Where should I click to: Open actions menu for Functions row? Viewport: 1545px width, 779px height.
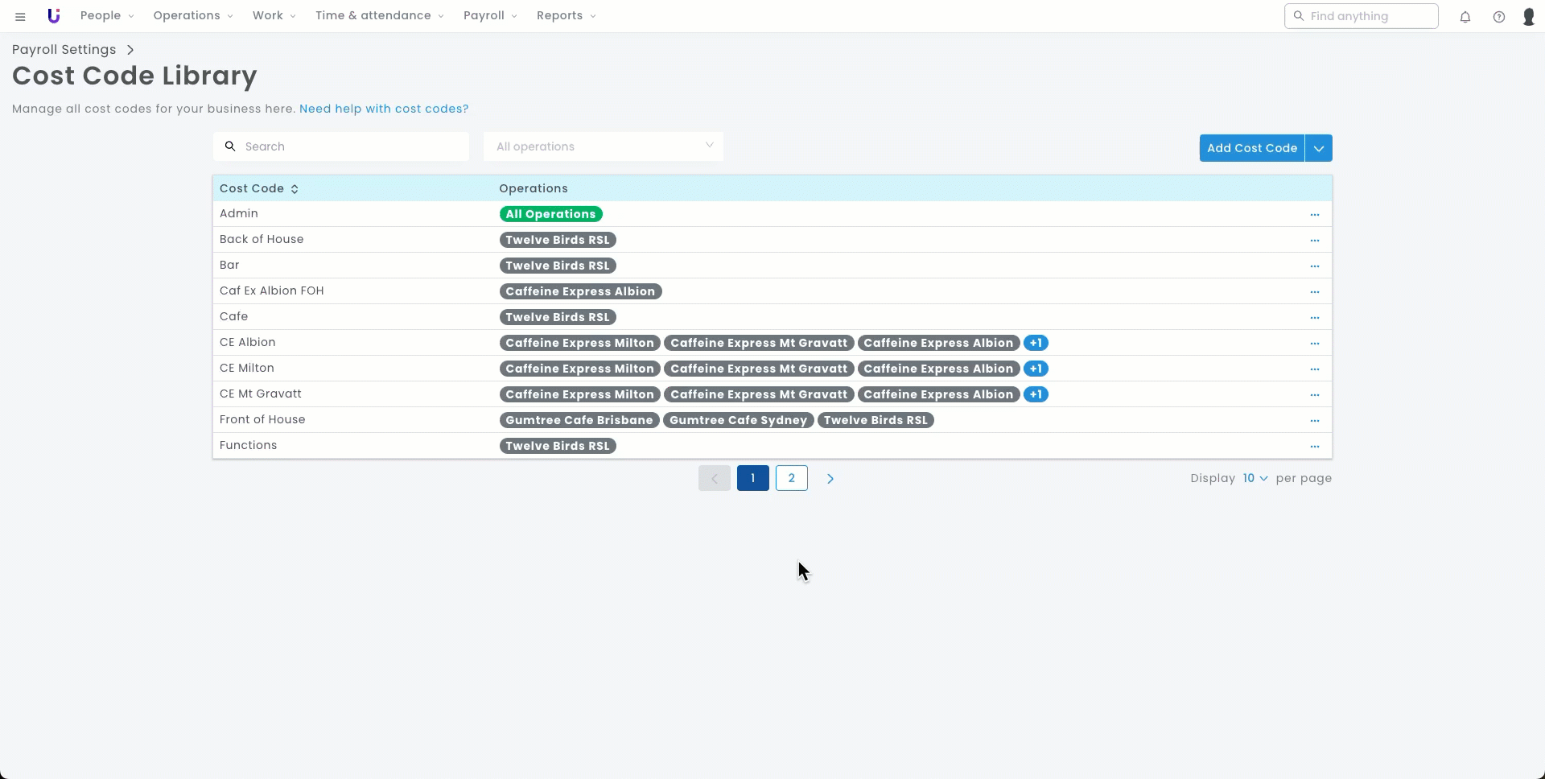(x=1315, y=447)
